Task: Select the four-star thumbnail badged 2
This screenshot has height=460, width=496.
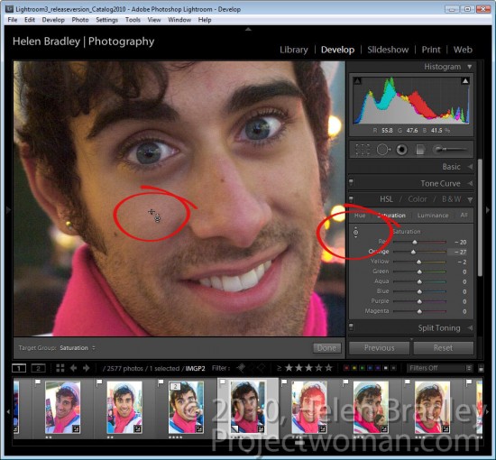Action: (x=186, y=408)
